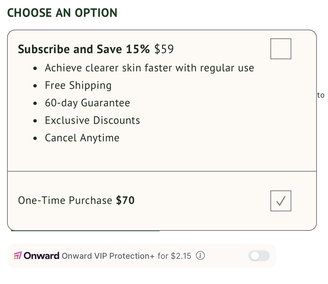Click the "Onward VIP Protection+" text
The height and width of the screenshot is (284, 328).
tap(108, 256)
